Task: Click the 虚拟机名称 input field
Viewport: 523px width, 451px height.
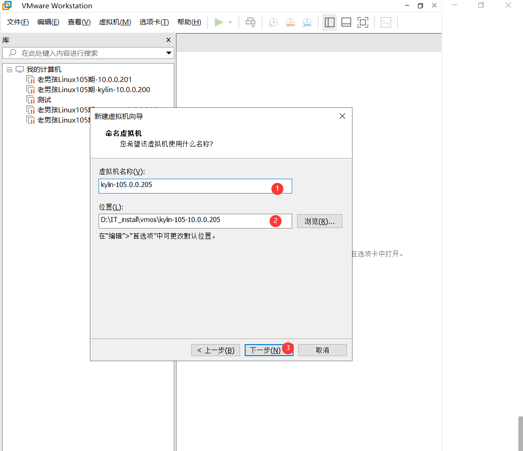Action: (x=195, y=186)
